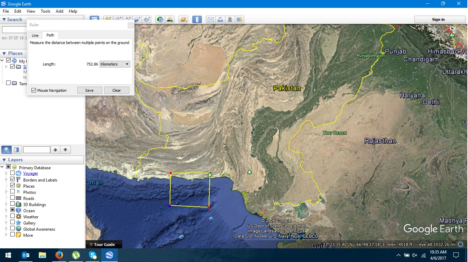Image resolution: width=468 pixels, height=262 pixels.
Task: Toggle the Ocean layer checkbox
Action: (x=13, y=210)
